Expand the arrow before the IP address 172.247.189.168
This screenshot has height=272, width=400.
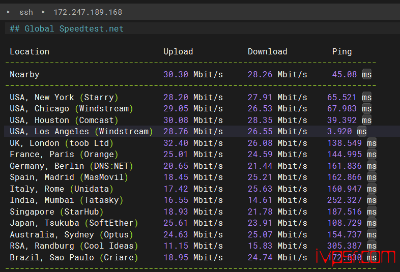tap(43, 12)
